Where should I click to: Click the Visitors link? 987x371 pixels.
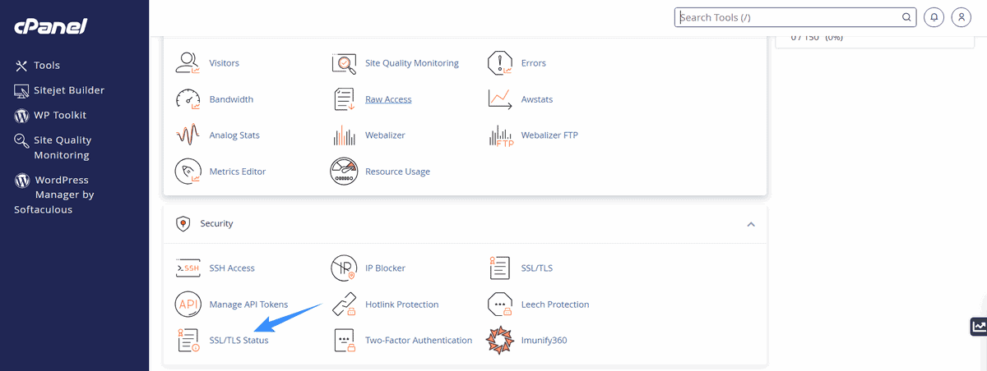point(225,63)
